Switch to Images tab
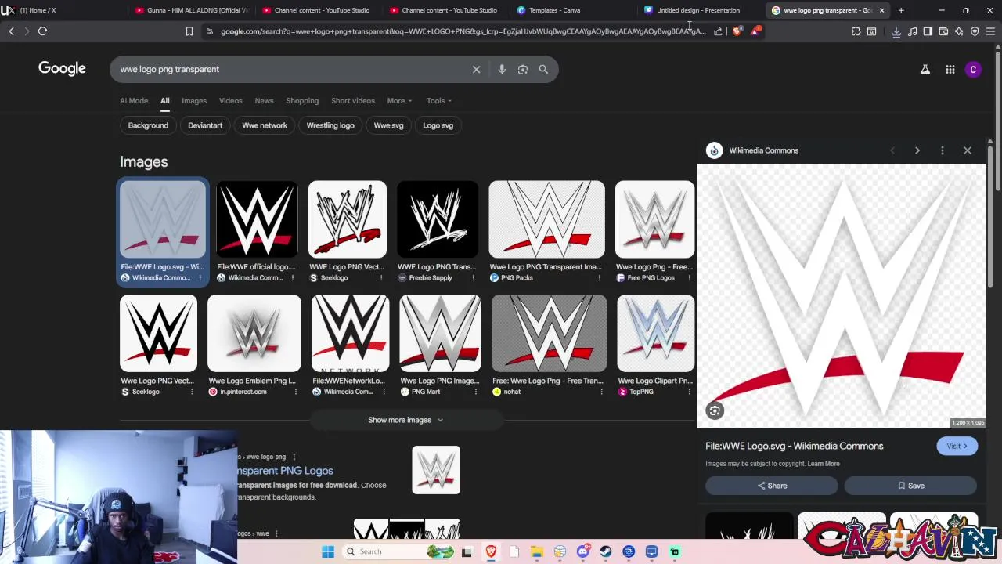Viewport: 1002px width, 564px height. pyautogui.click(x=194, y=100)
